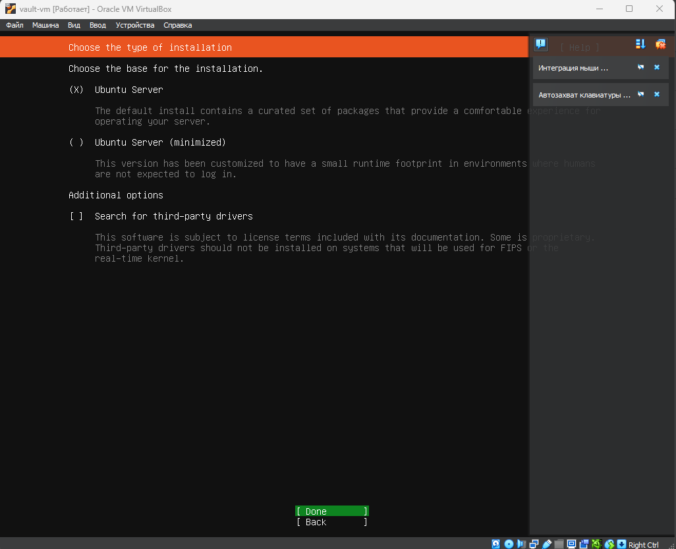Click the Right Ctrl host key indicator

(x=643, y=544)
